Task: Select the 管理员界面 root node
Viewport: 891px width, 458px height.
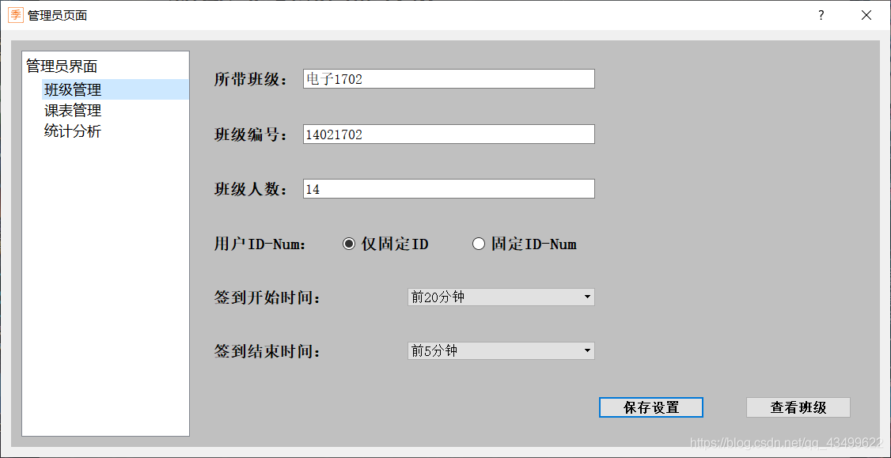Action: (62, 66)
